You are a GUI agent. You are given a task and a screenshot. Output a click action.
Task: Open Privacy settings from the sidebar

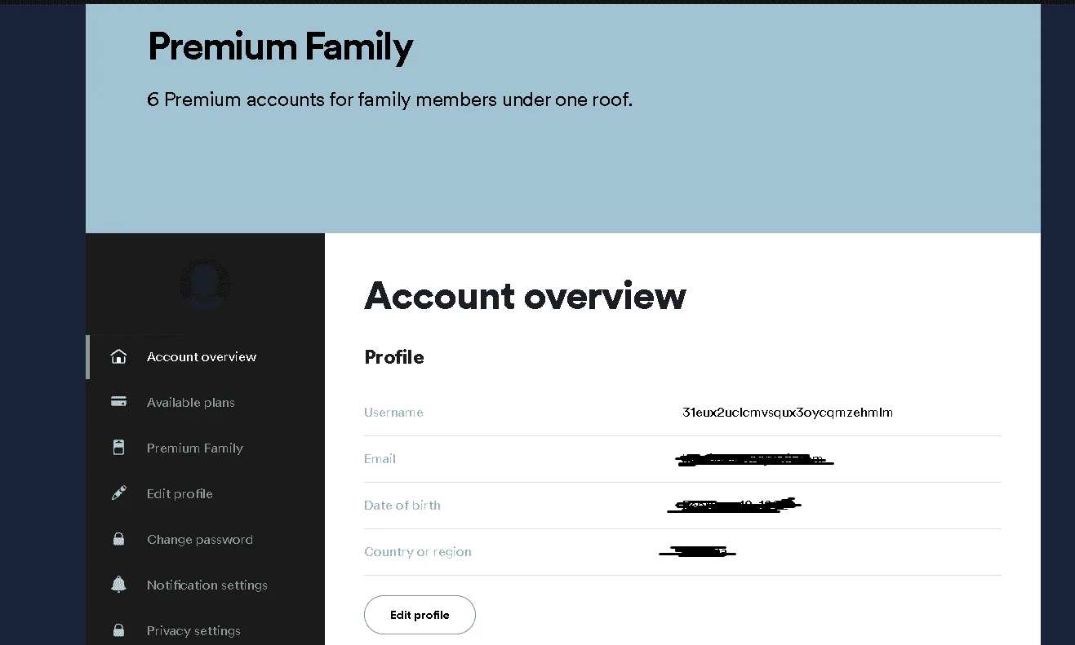point(193,631)
